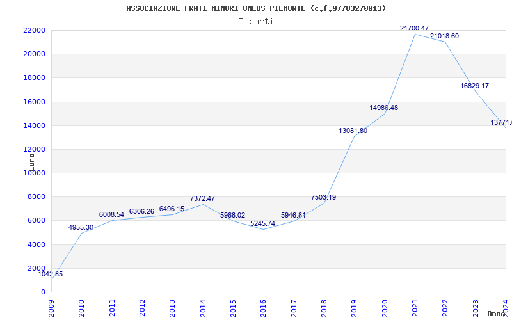Screen dimensions: 512x320
Task: Select data label 21700.47
Action: (x=414, y=28)
